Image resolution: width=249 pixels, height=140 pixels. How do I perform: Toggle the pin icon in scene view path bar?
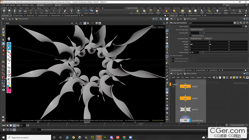153,19
